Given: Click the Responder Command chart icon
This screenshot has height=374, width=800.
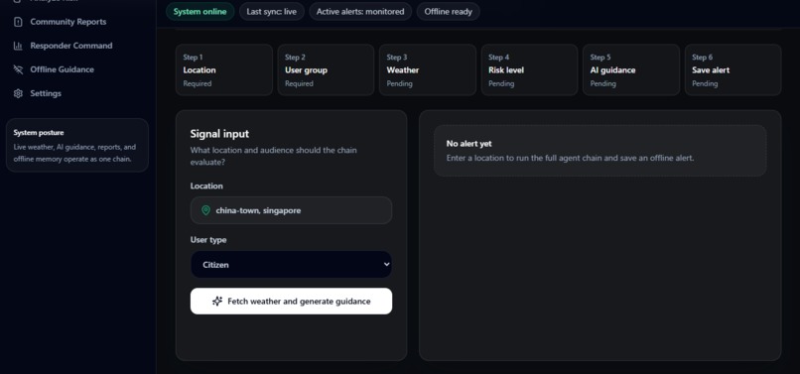Looking at the screenshot, I should tap(18, 46).
